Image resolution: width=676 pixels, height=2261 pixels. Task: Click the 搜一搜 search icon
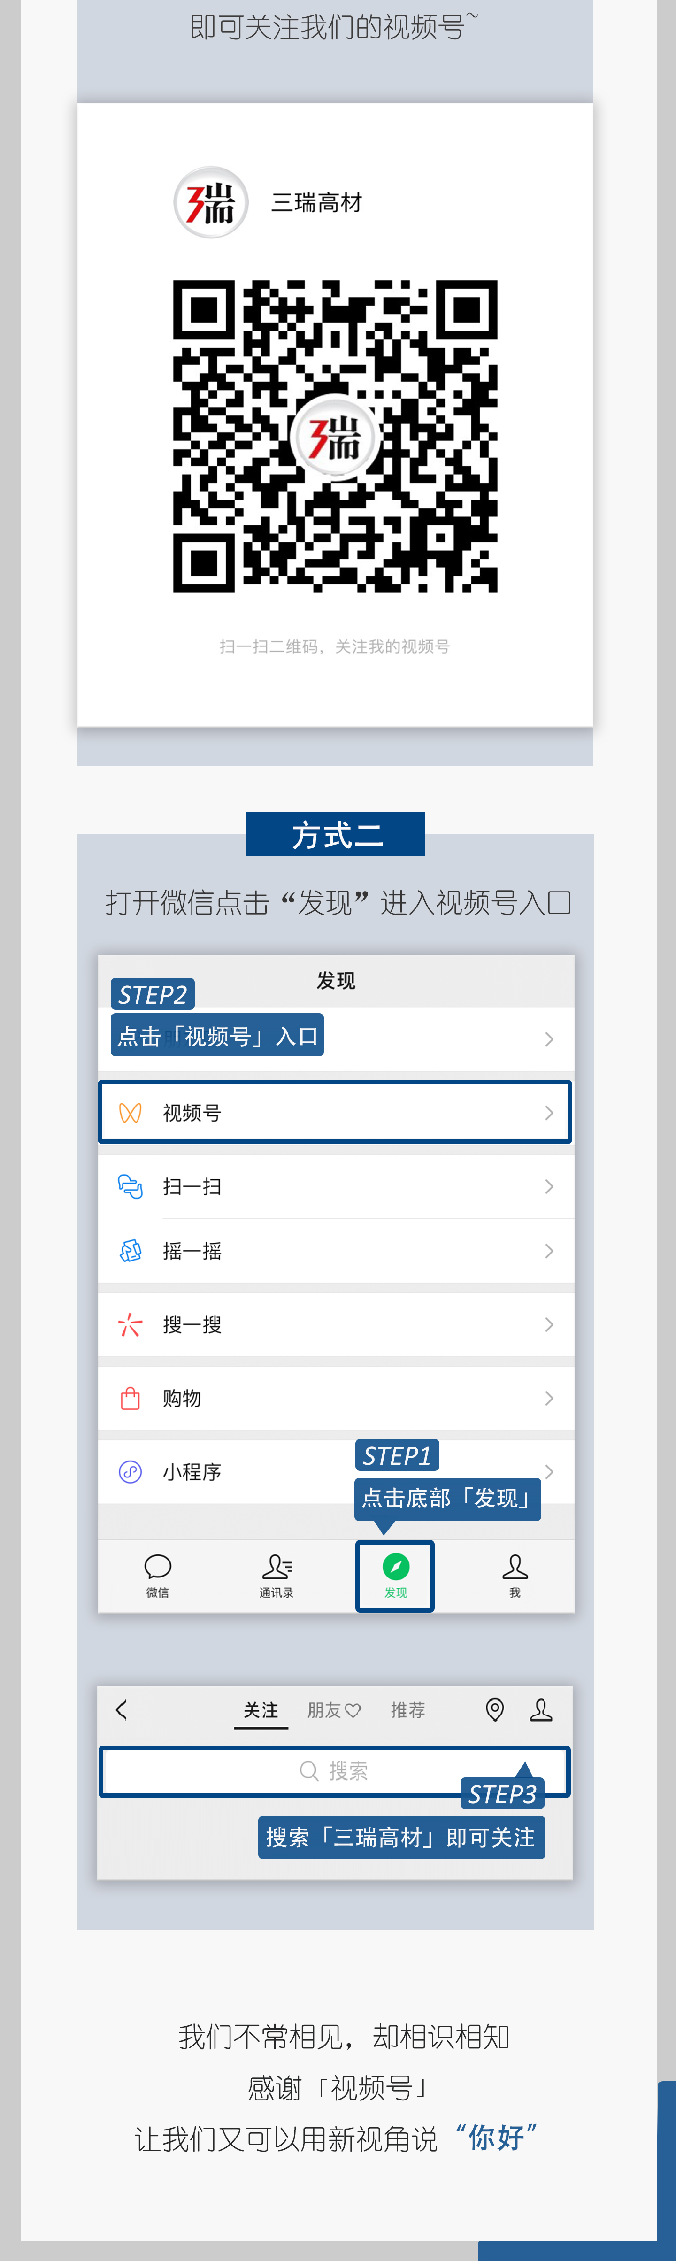(x=130, y=1324)
